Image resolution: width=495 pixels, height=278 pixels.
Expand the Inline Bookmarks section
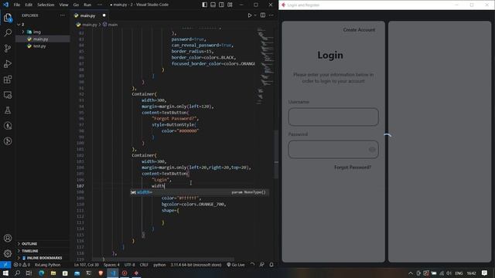pyautogui.click(x=43, y=258)
